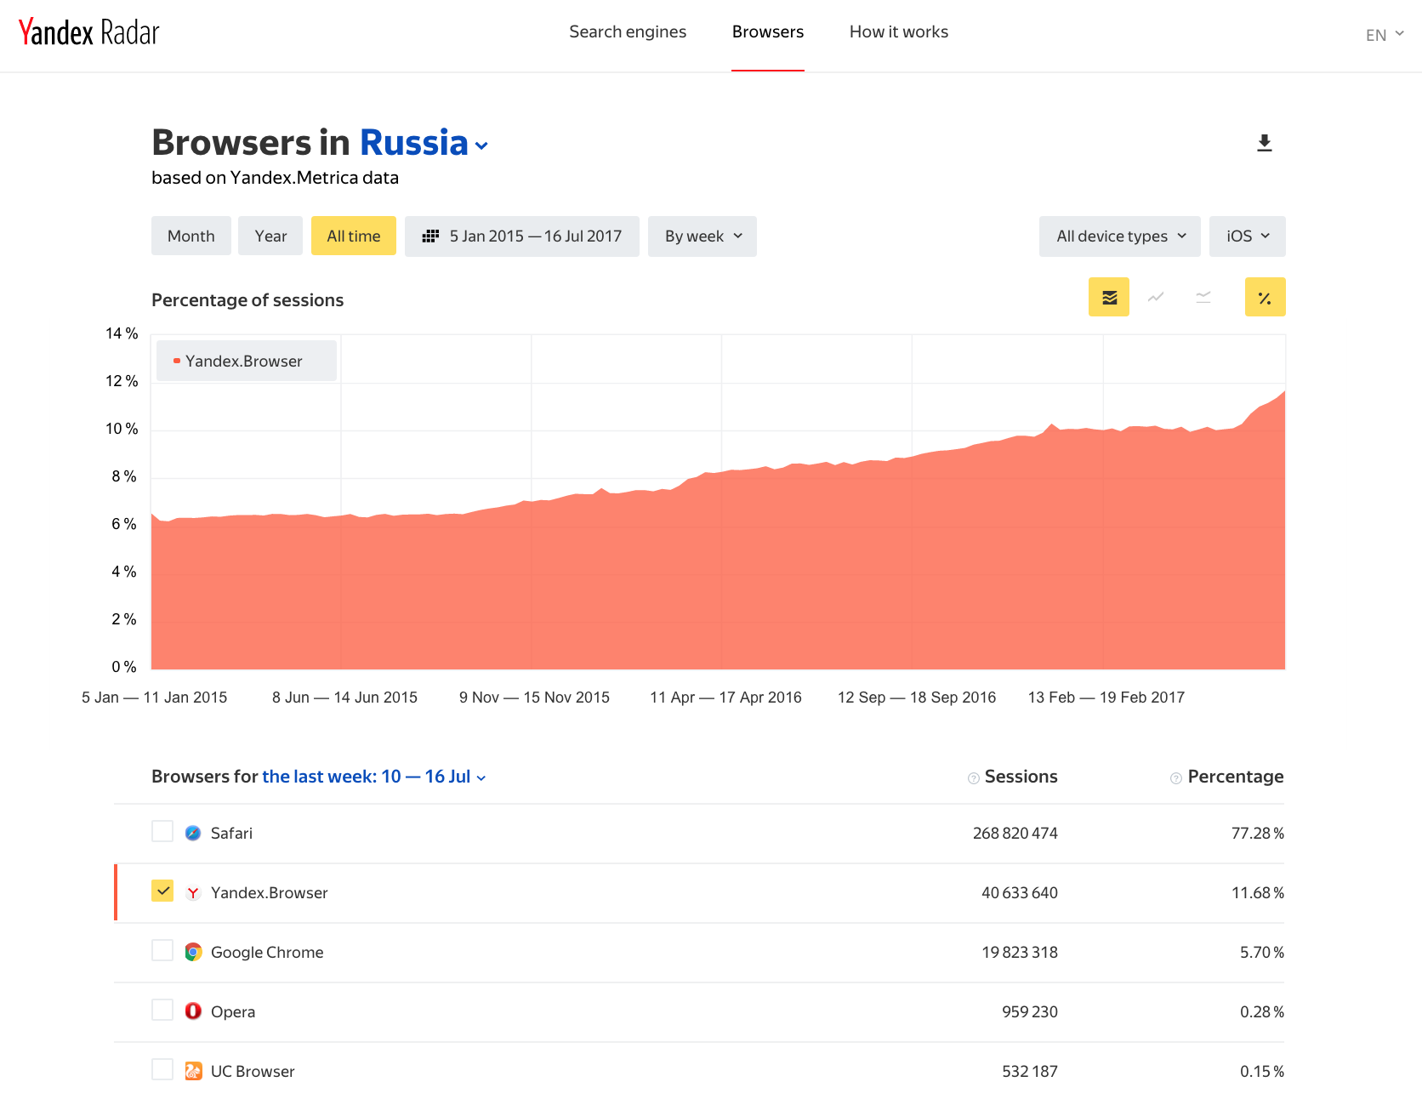Open the All device types dropdown
The image size is (1422, 1099).
tap(1120, 236)
